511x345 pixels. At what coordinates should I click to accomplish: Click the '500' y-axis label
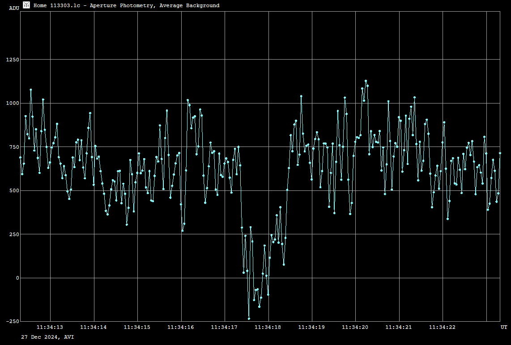click(14, 190)
